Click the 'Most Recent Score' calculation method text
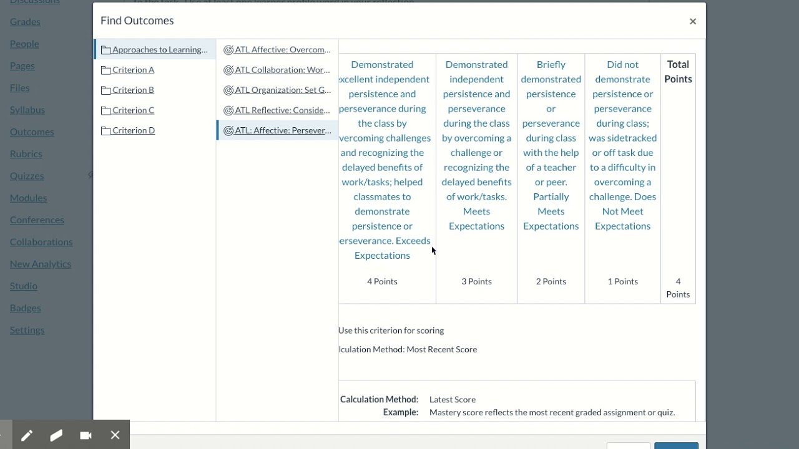799x449 pixels. click(442, 349)
